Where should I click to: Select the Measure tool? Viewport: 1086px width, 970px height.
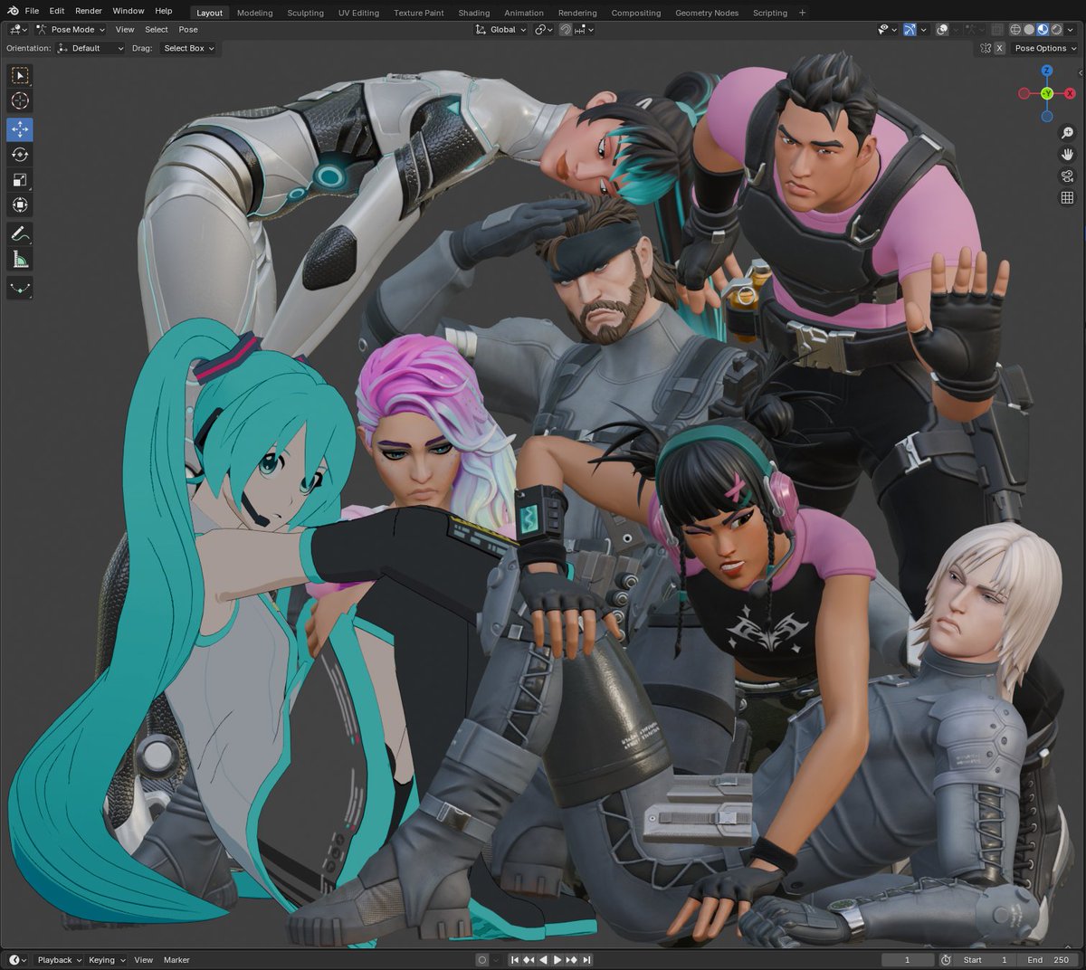click(x=20, y=260)
